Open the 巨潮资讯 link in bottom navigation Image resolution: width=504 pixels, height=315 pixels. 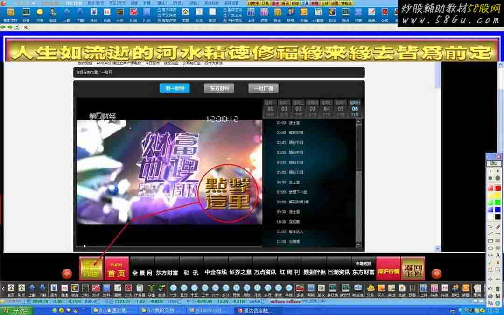(x=339, y=272)
